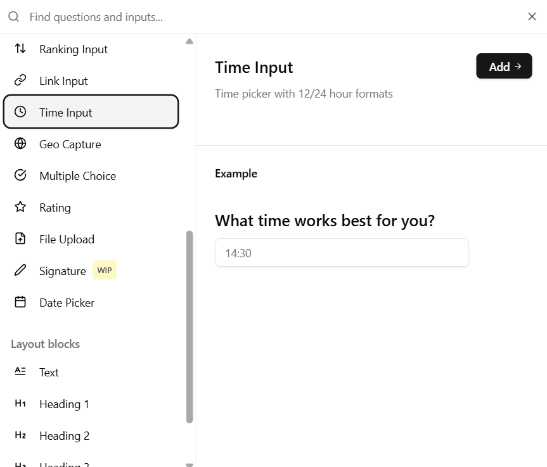Viewport: 547px width, 467px height.
Task: Select the Multiple Choice checkmark icon
Action: [20, 176]
